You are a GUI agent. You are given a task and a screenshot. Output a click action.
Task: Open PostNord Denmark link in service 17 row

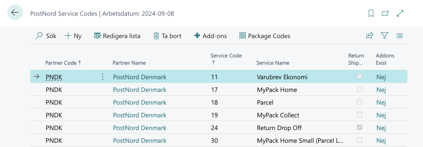click(140, 90)
